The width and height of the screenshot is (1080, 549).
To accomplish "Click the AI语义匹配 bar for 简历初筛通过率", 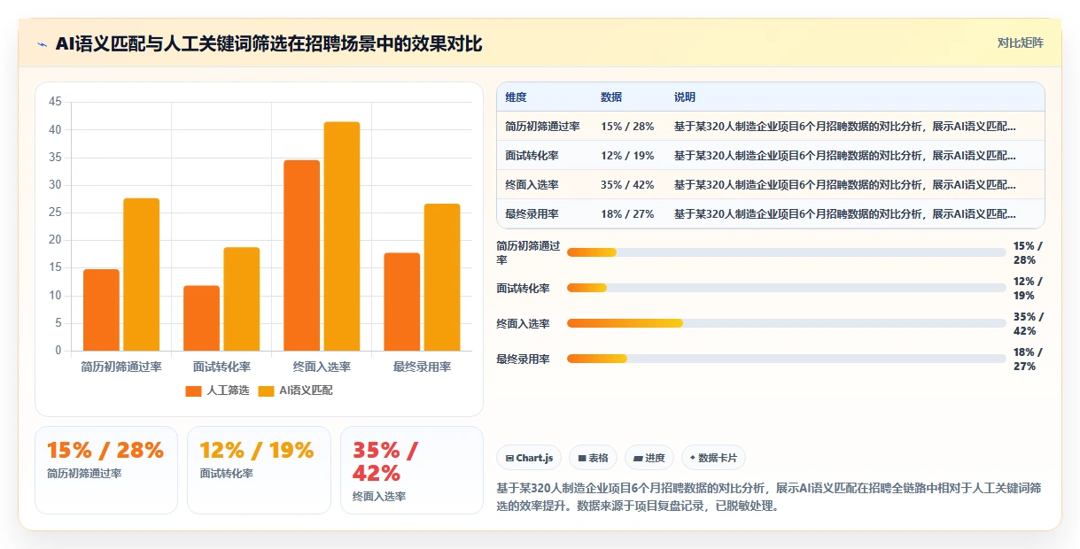I will (x=141, y=274).
